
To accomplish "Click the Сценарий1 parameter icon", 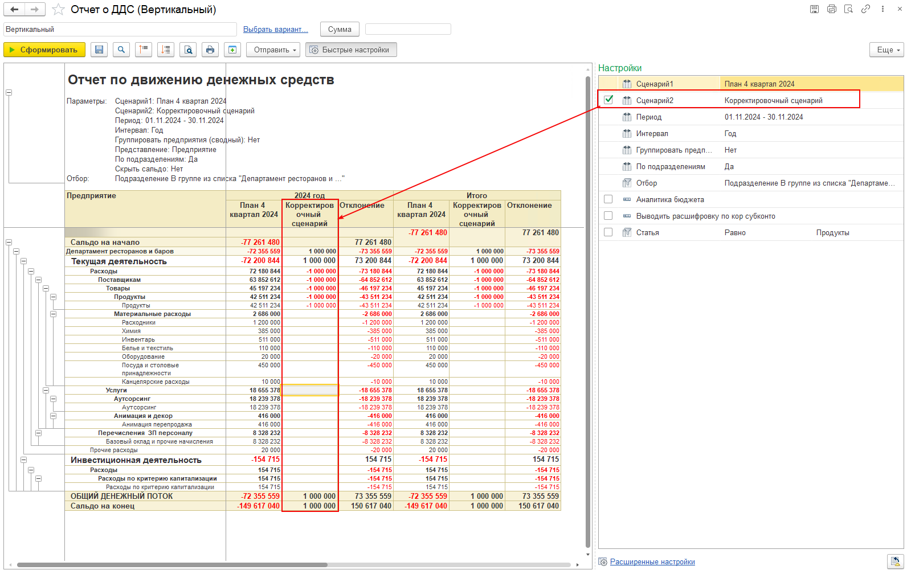I will click(627, 84).
